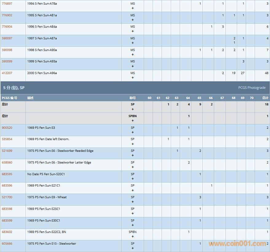Click the 描述 column header
The image size is (270, 252).
(30, 98)
